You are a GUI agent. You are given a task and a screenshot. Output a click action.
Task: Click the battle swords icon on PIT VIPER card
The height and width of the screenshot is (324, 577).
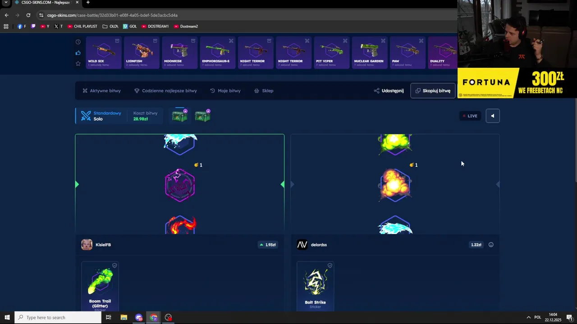click(x=345, y=41)
